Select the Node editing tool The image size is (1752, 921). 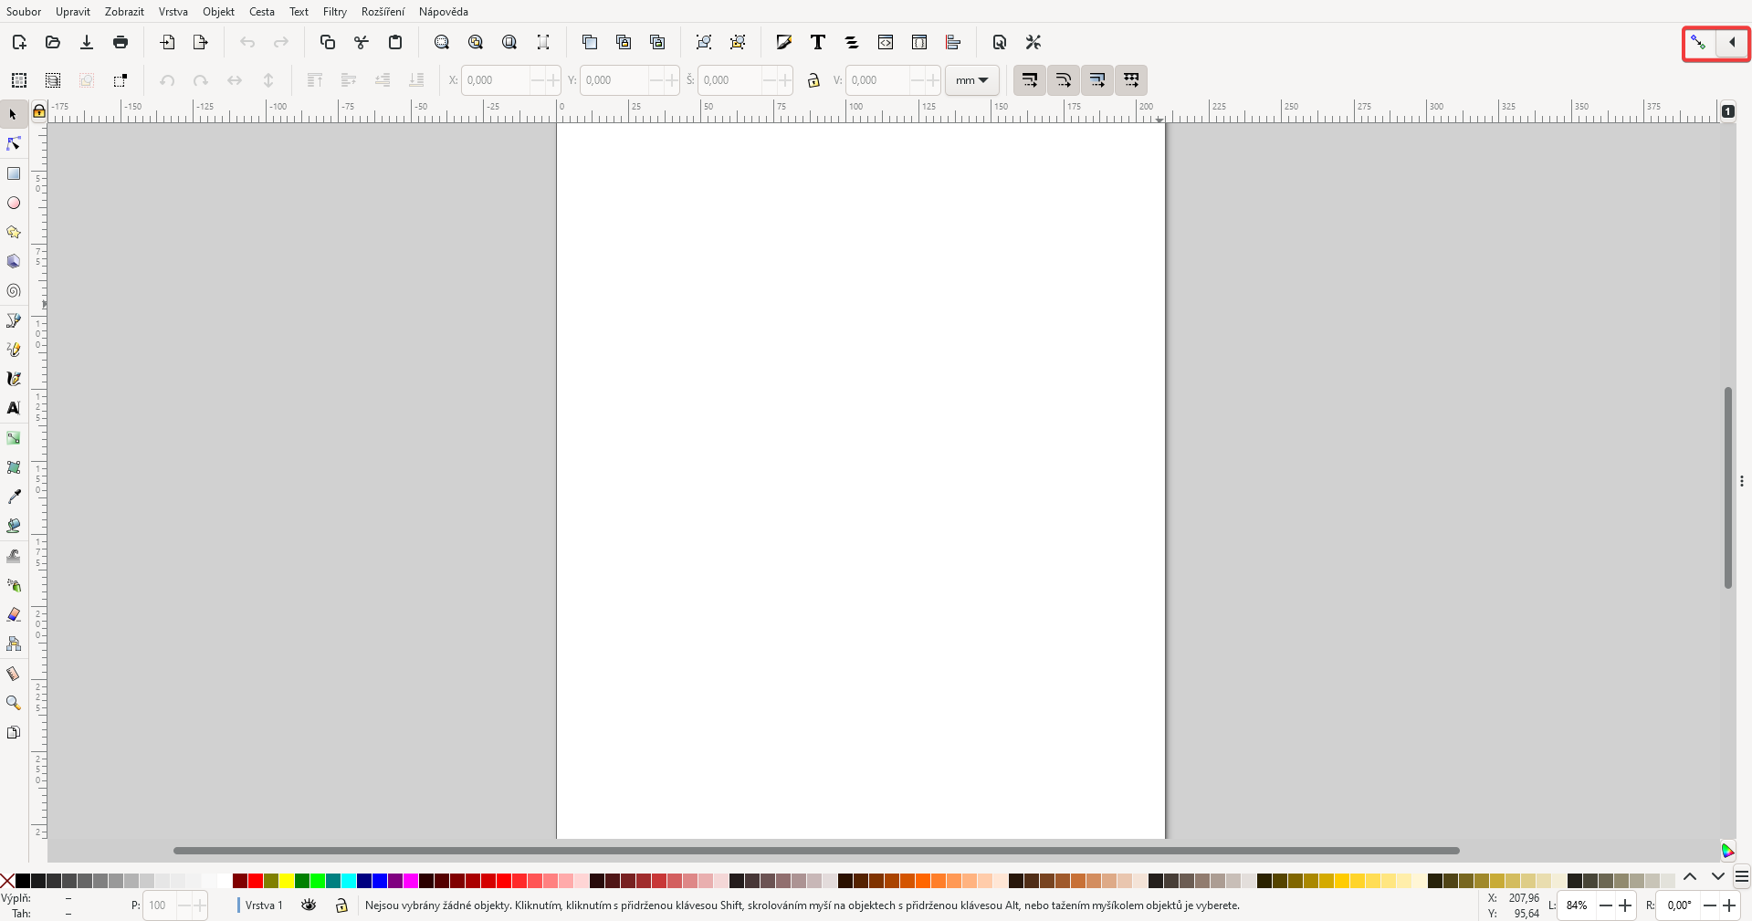pos(13,143)
